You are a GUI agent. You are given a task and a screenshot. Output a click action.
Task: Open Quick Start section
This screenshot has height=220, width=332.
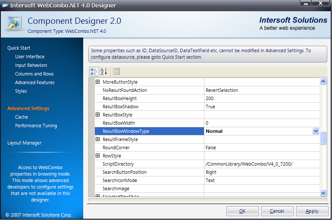[x=19, y=48]
